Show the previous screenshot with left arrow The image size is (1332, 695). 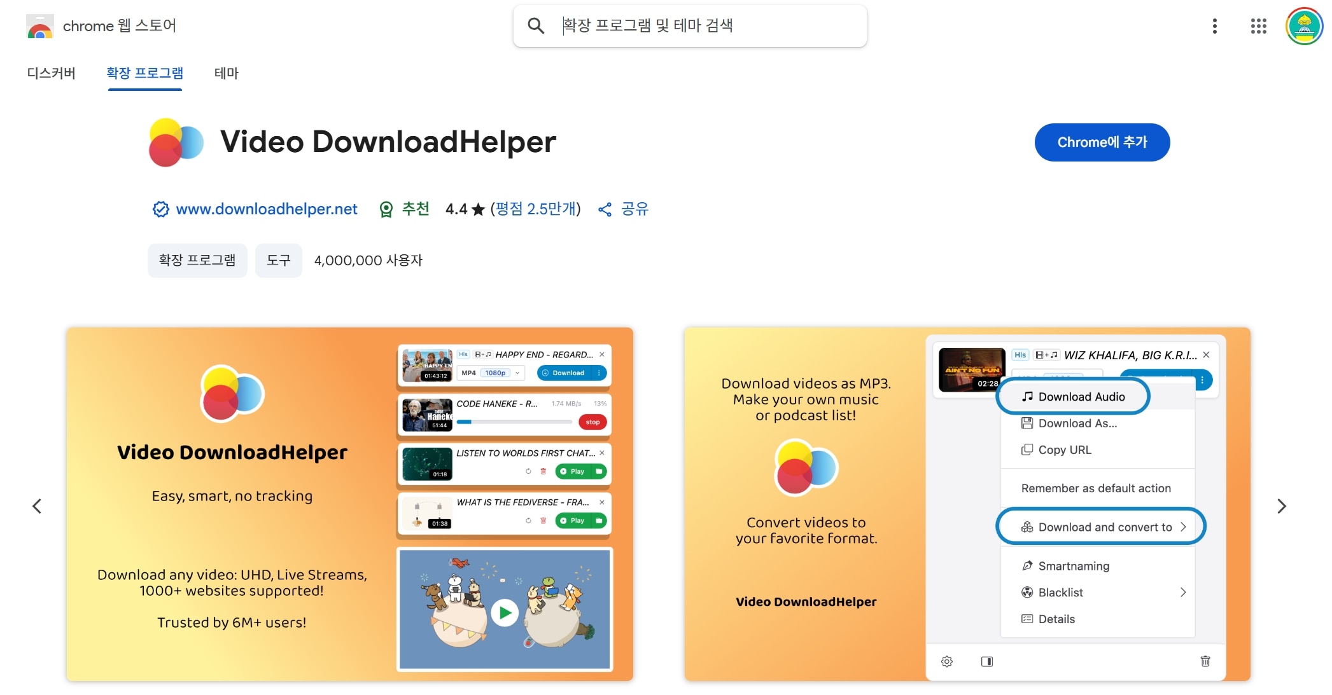tap(37, 506)
